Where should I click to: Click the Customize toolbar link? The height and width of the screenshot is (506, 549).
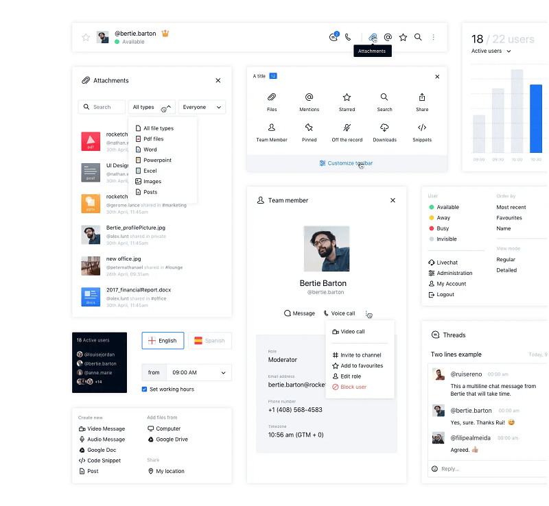pos(346,163)
